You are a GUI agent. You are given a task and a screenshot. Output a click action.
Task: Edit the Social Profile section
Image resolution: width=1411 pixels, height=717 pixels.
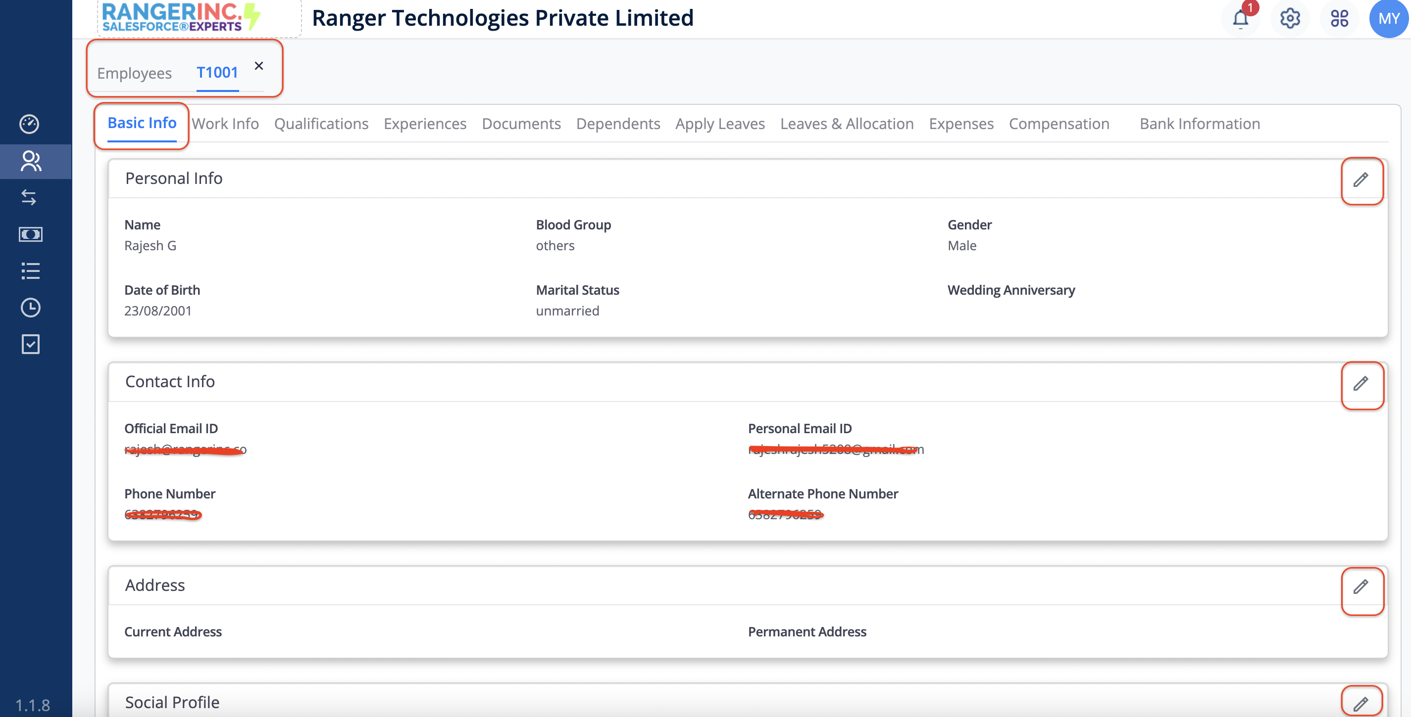point(1361,703)
